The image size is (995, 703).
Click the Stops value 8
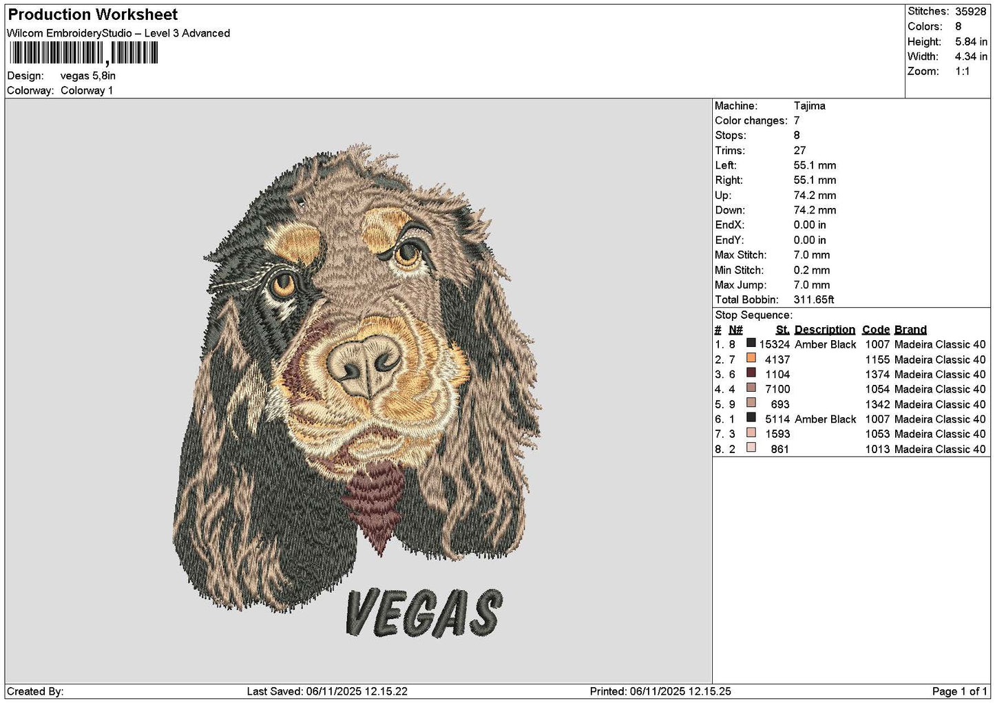[797, 136]
